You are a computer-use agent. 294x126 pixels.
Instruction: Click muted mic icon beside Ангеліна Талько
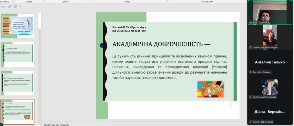click(x=251, y=72)
